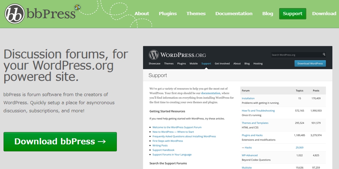Click the 'Problems with getting it running.' description
The image size is (339, 169).
(x=260, y=103)
